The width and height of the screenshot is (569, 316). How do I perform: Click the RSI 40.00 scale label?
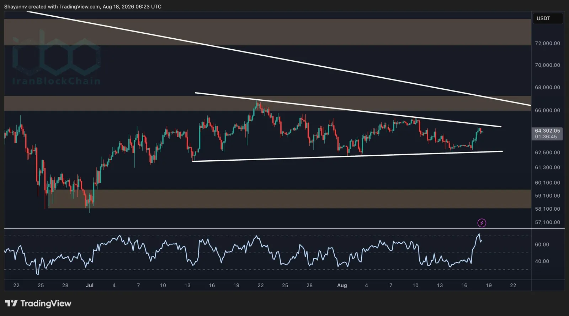pyautogui.click(x=542, y=261)
